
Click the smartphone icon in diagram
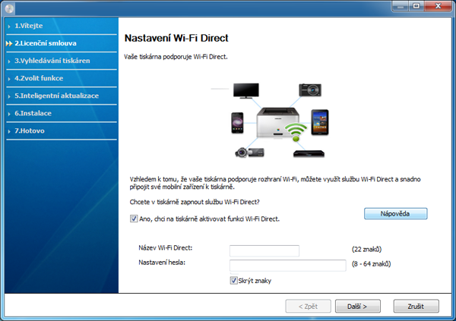click(236, 121)
